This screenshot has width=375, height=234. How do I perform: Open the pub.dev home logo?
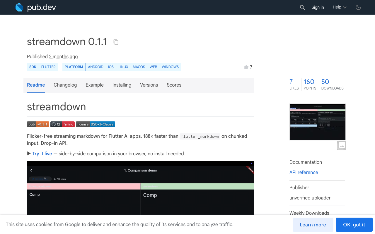pos(35,7)
